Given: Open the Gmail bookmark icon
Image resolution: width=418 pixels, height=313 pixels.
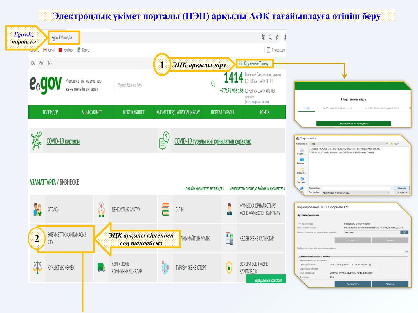Looking at the screenshot, I should point(45,50).
